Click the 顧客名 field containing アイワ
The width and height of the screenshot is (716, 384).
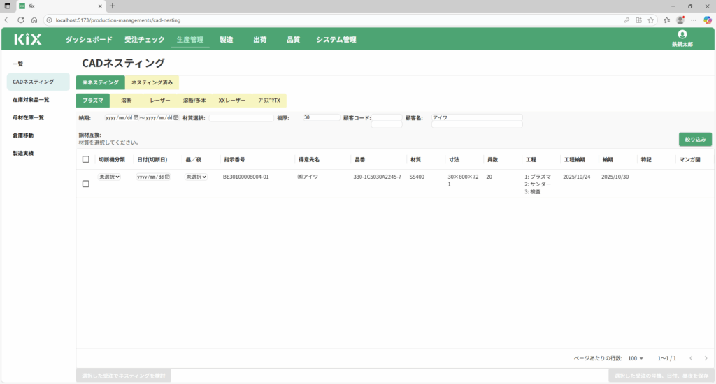(477, 117)
